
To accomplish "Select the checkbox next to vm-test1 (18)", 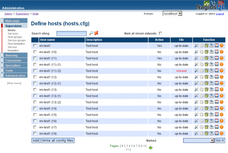I will [x=35, y=134].
